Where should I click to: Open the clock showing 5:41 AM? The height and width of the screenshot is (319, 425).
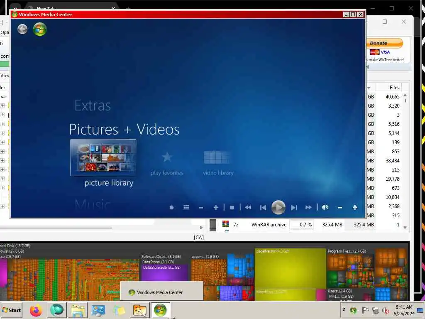[x=404, y=310]
